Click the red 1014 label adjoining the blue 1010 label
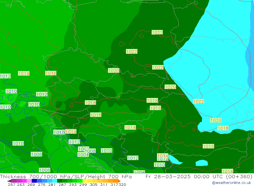Viewport: 254px width, 186px height. (x=71, y=132)
